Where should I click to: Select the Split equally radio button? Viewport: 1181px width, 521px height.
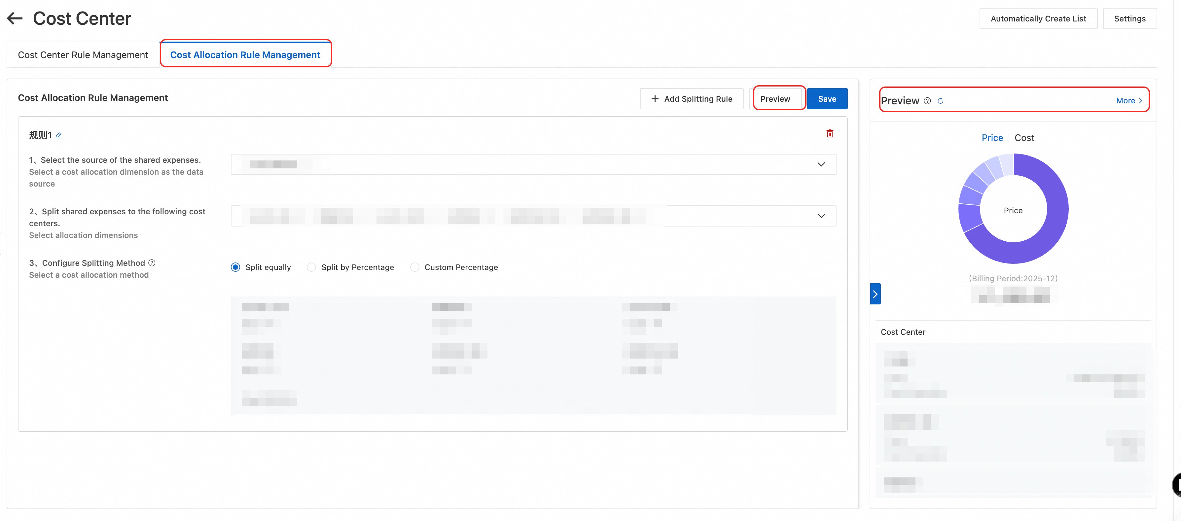(x=235, y=267)
